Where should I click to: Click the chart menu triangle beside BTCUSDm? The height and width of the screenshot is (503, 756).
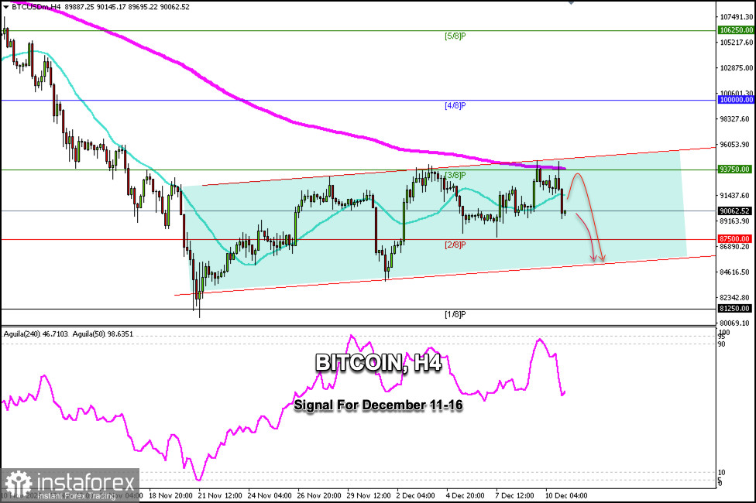click(x=5, y=7)
